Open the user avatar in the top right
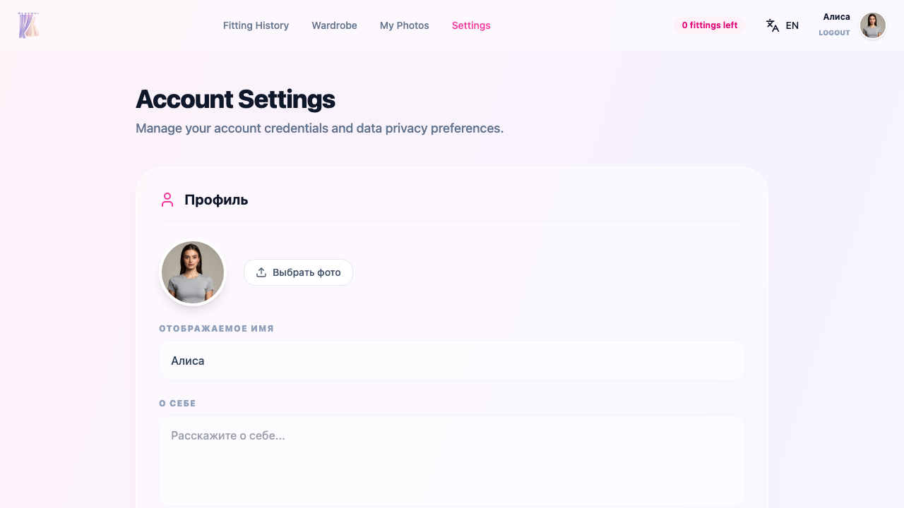 tap(873, 25)
